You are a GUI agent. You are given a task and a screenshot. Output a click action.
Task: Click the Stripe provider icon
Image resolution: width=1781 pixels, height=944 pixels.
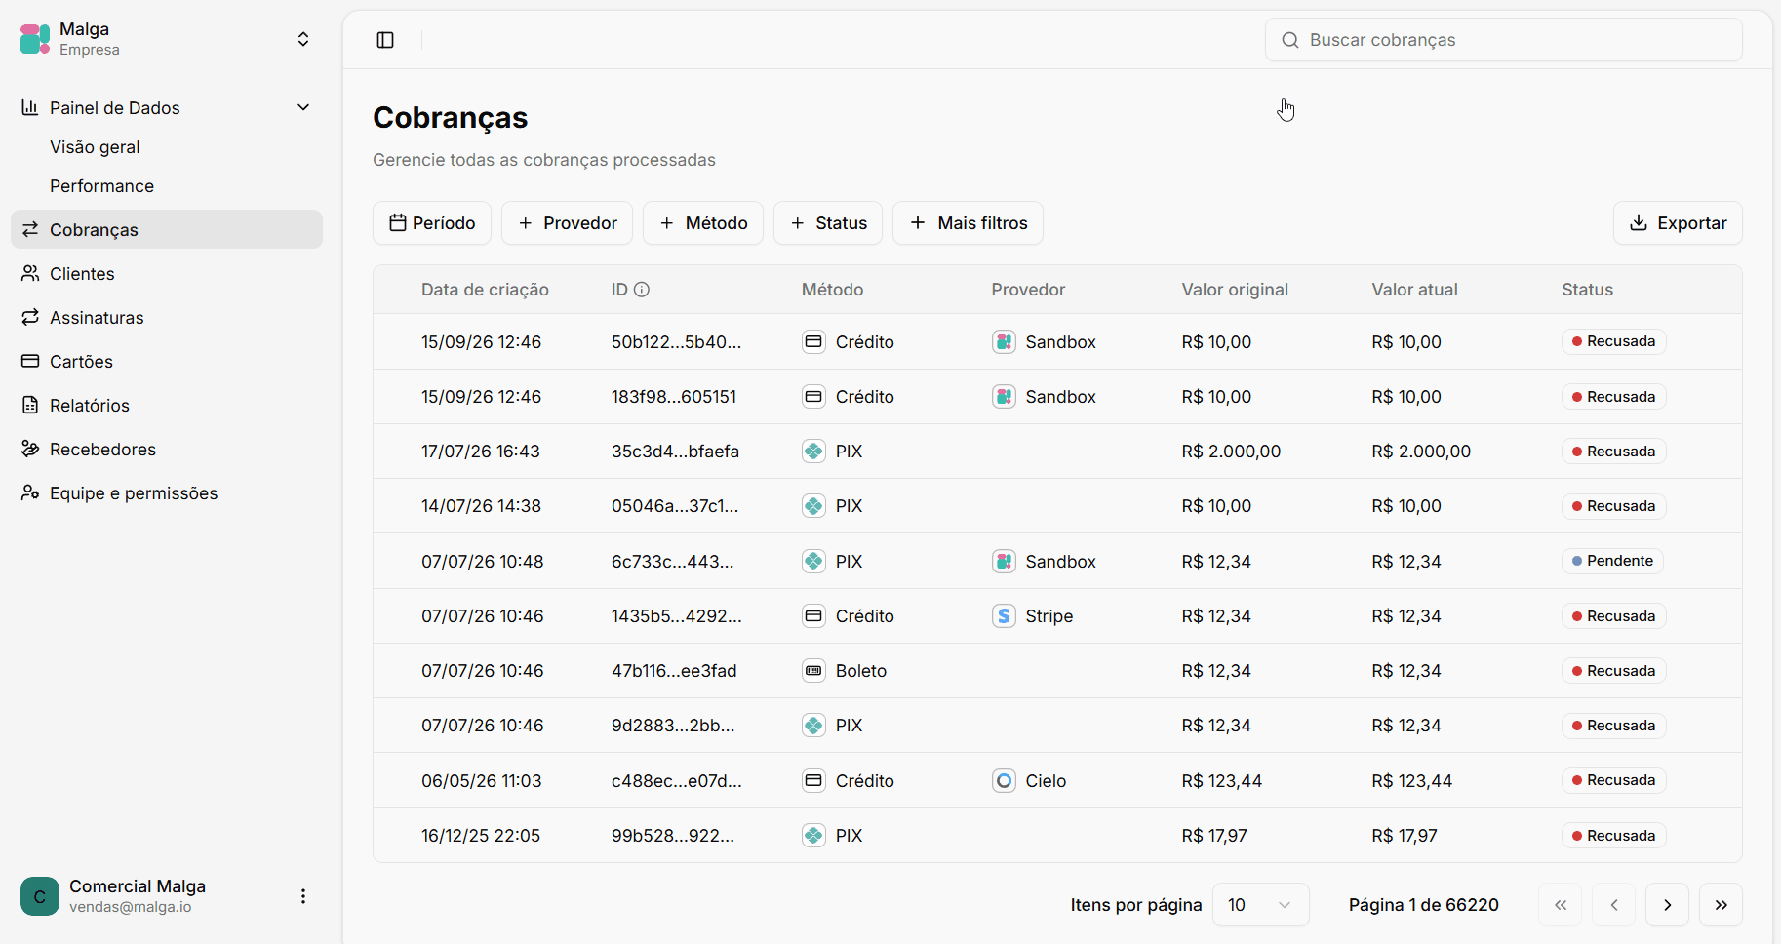[x=1004, y=616]
